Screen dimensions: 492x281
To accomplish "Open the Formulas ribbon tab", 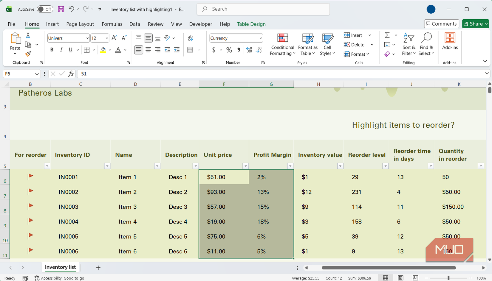I will [x=112, y=24].
